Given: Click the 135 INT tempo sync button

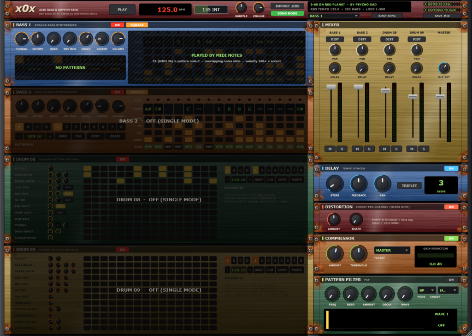Looking at the screenshot, I should 211,10.
